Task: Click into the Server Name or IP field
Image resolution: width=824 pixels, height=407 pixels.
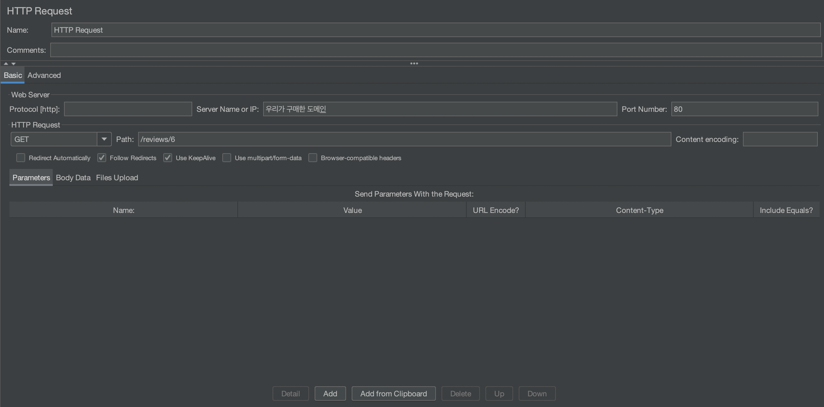Action: pyautogui.click(x=440, y=109)
